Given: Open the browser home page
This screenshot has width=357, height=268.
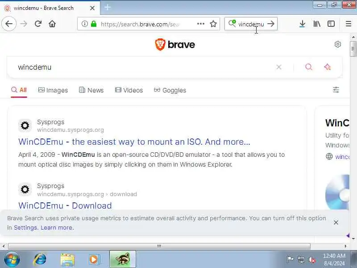Looking at the screenshot, I should coord(52,24).
